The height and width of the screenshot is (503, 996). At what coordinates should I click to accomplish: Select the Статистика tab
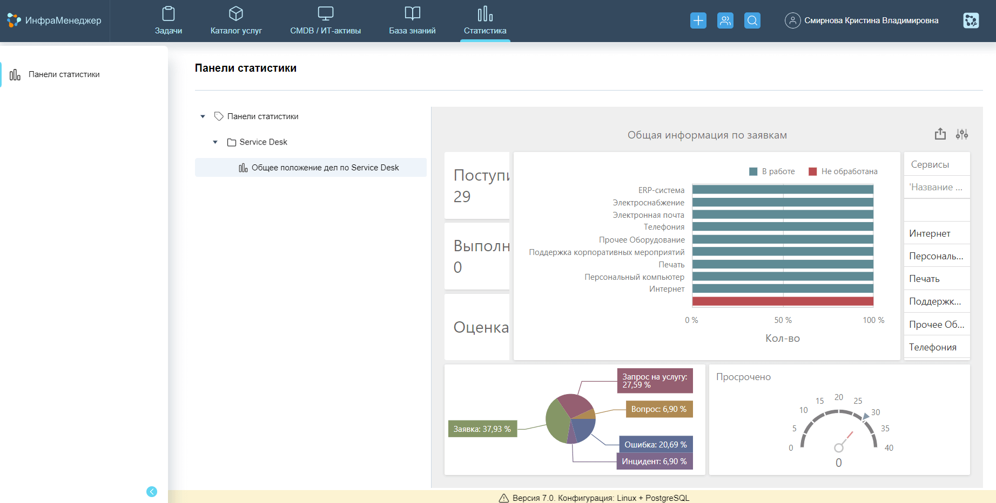pyautogui.click(x=485, y=20)
